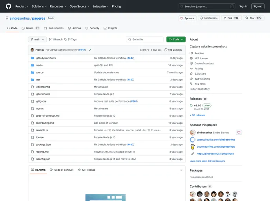
Task: Open README outline list icon
Action: coord(181,170)
